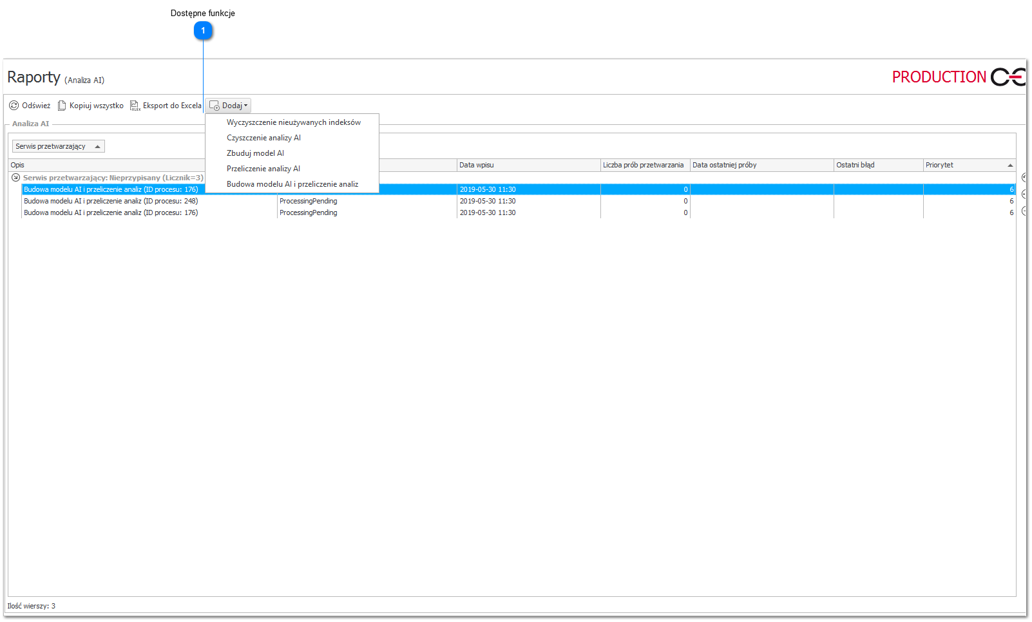Click the Odśwież button label
The image size is (1032, 622).
36,106
